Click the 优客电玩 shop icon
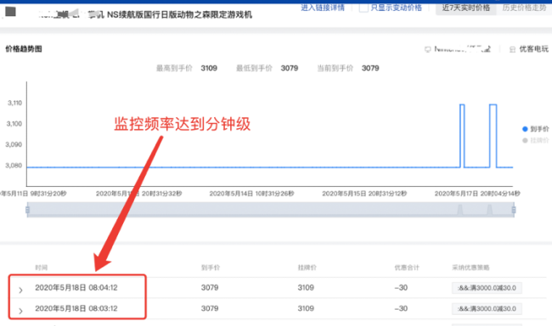The height and width of the screenshot is (326, 552). click(512, 49)
